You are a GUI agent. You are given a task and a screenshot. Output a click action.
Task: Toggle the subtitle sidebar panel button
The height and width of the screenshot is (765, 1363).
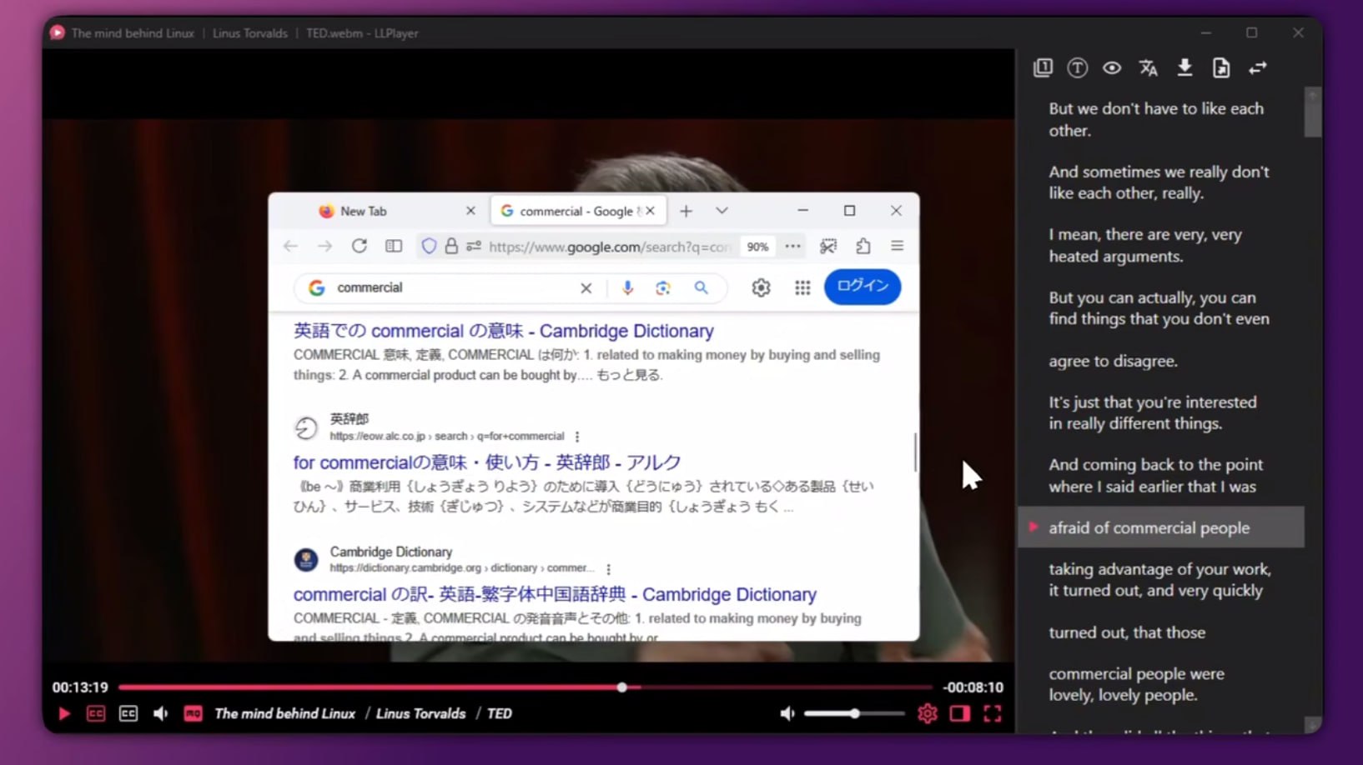tap(959, 713)
